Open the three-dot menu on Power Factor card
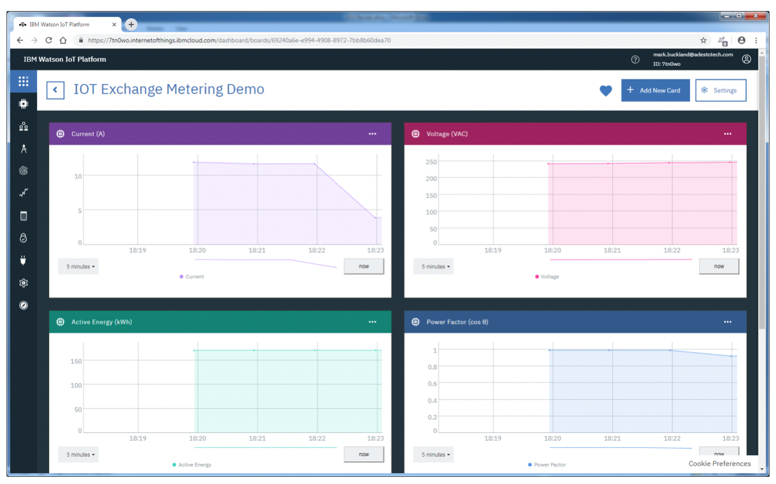The image size is (776, 484). [x=727, y=322]
